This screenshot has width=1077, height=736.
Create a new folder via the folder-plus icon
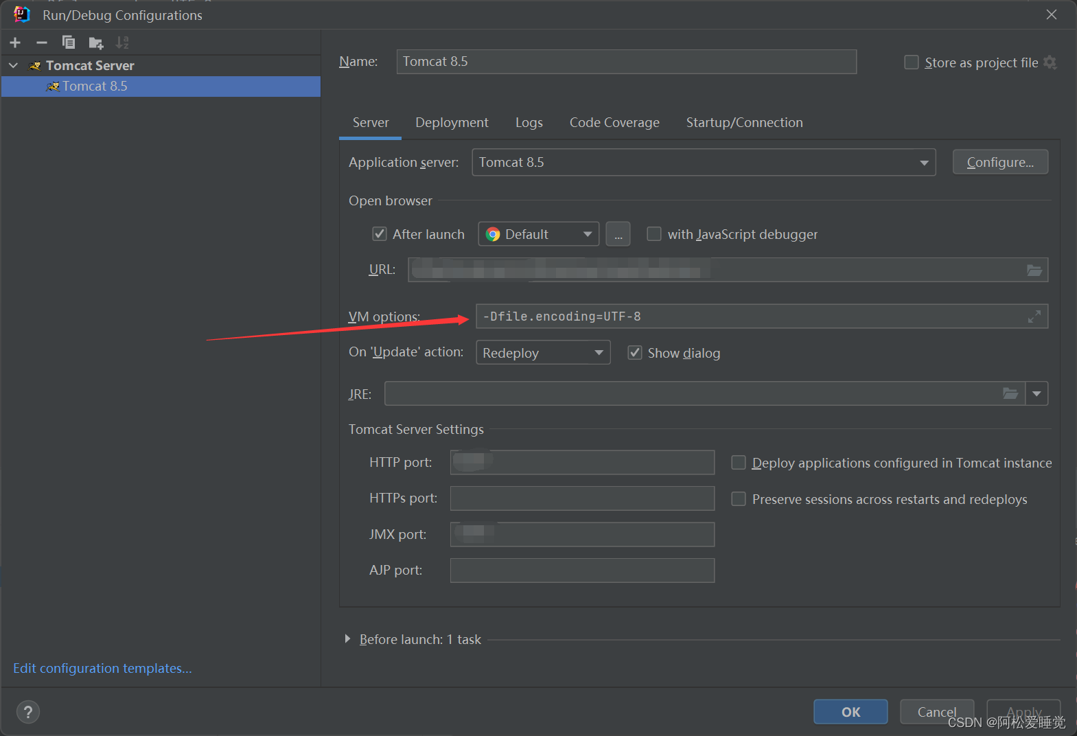point(95,43)
